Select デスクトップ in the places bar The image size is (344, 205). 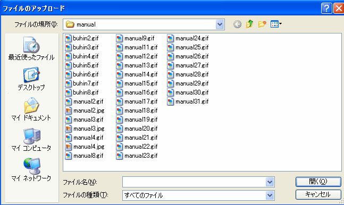(x=31, y=79)
